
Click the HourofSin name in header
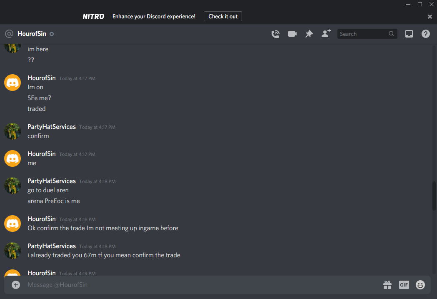[32, 34]
